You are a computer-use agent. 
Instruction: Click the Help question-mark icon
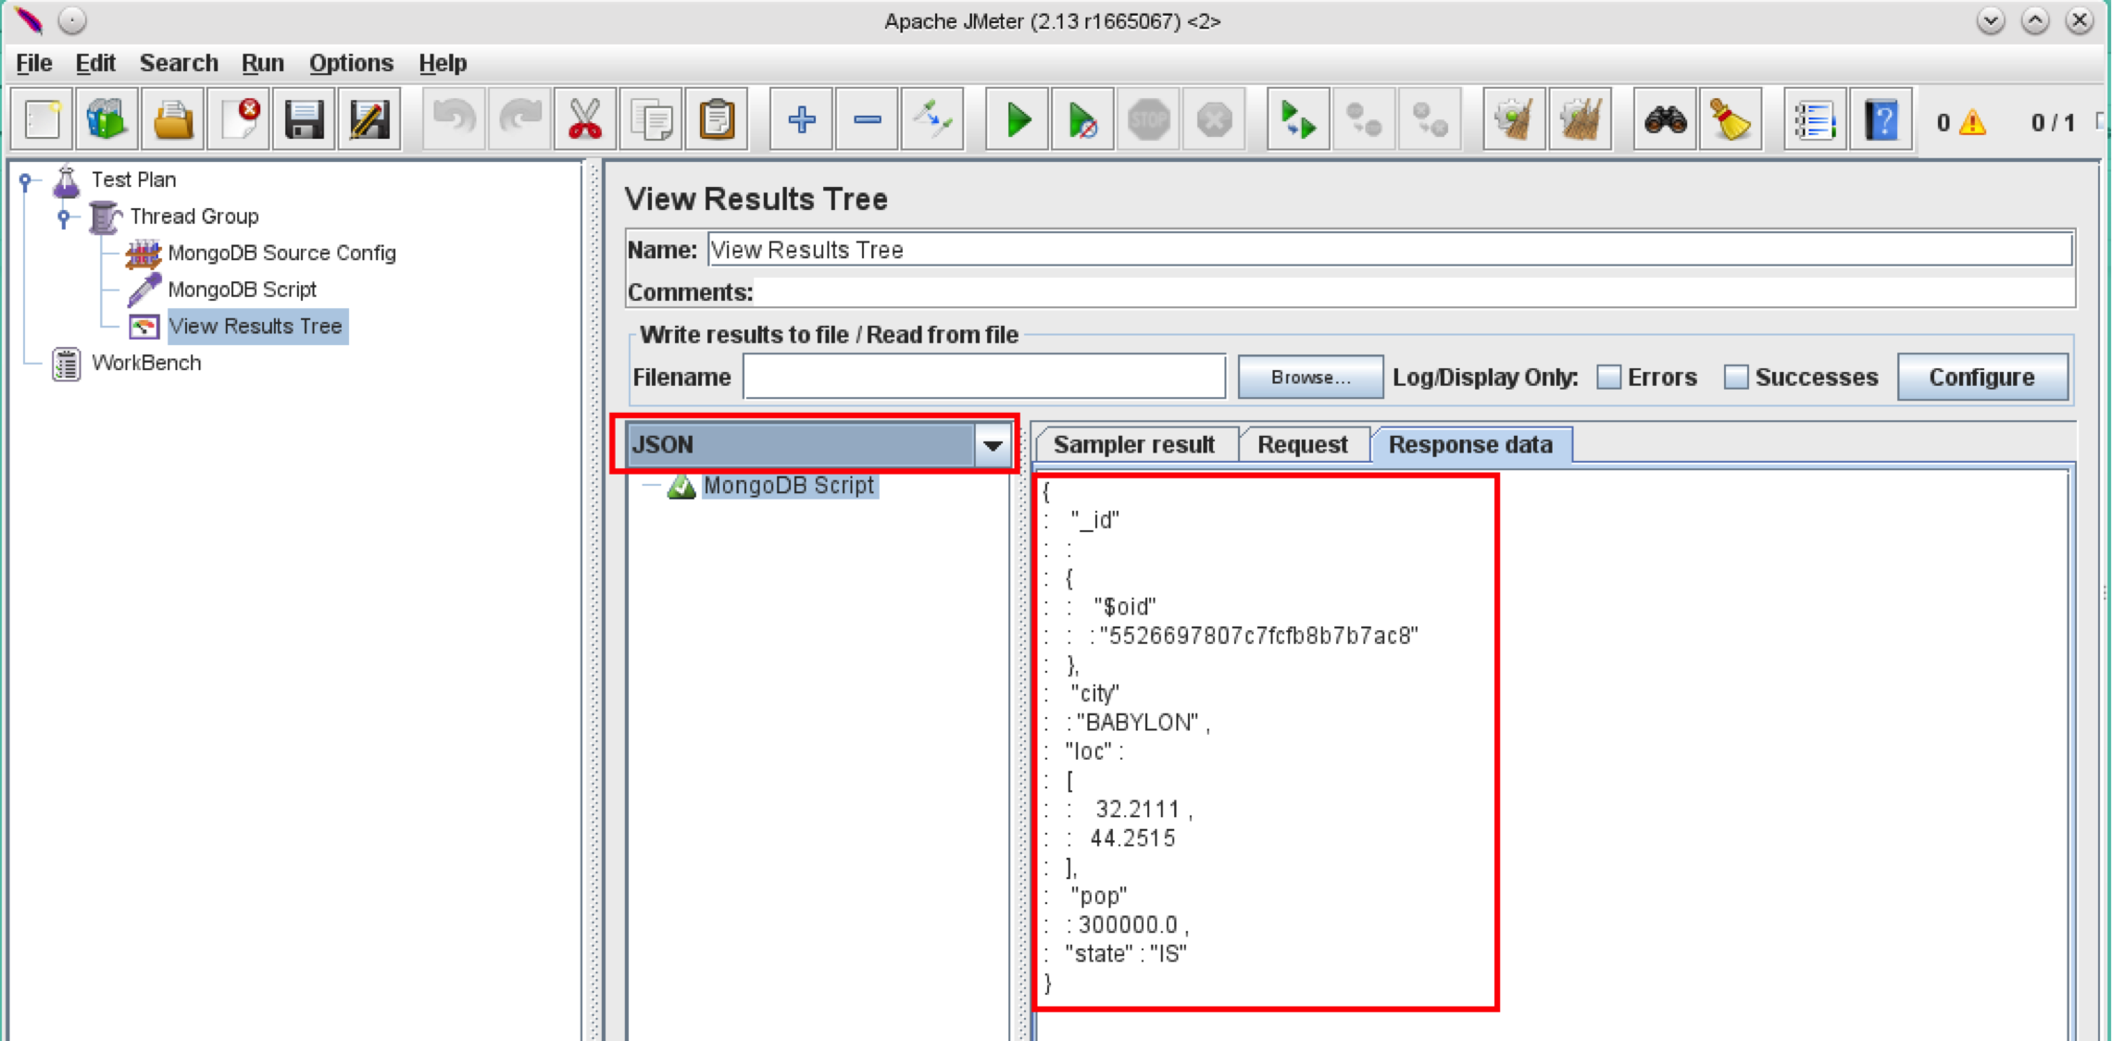pos(1881,120)
